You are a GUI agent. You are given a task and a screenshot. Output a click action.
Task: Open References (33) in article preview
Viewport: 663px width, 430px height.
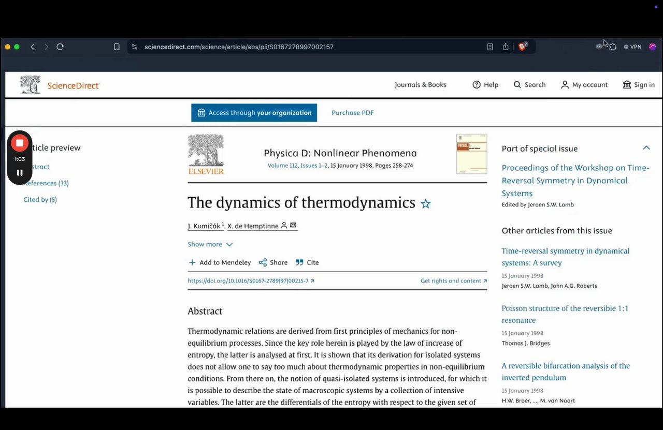click(x=46, y=183)
